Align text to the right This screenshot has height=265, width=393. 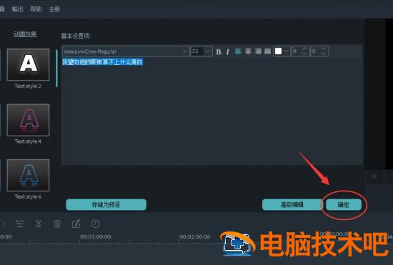(258, 51)
